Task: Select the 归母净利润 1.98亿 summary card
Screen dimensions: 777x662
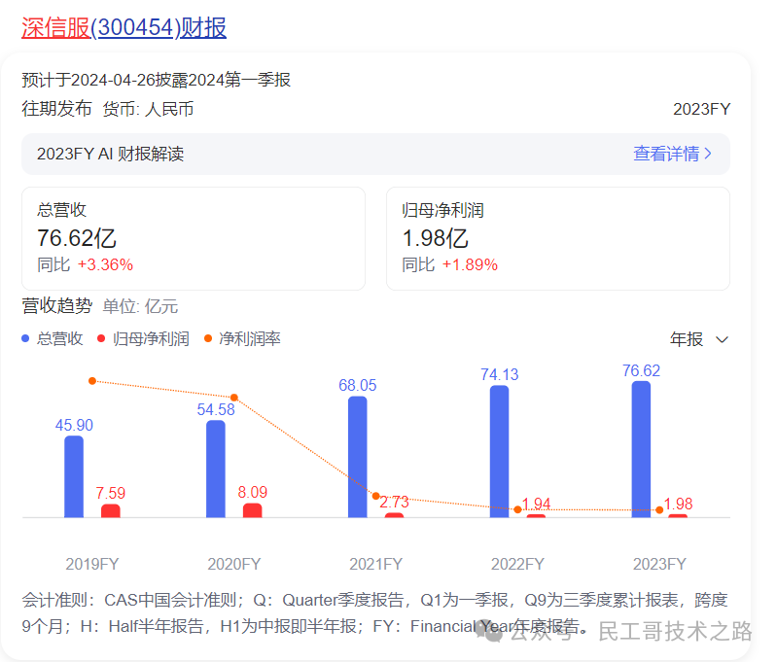Action: pos(558,238)
